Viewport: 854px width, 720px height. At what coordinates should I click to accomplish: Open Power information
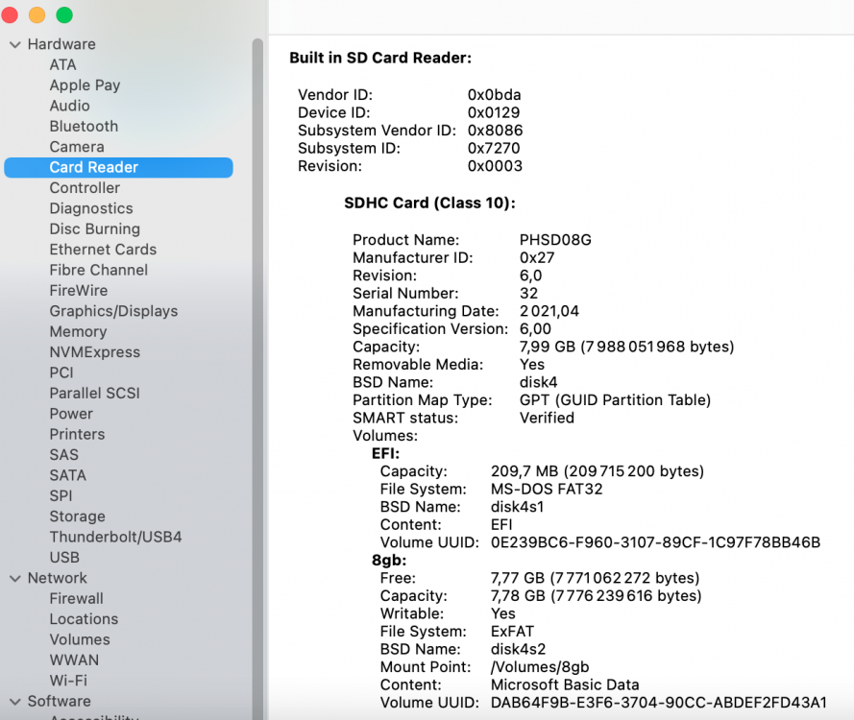point(71,414)
